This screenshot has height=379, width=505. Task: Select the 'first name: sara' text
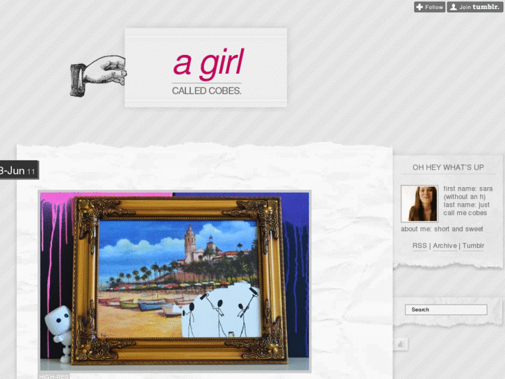pyautogui.click(x=468, y=188)
